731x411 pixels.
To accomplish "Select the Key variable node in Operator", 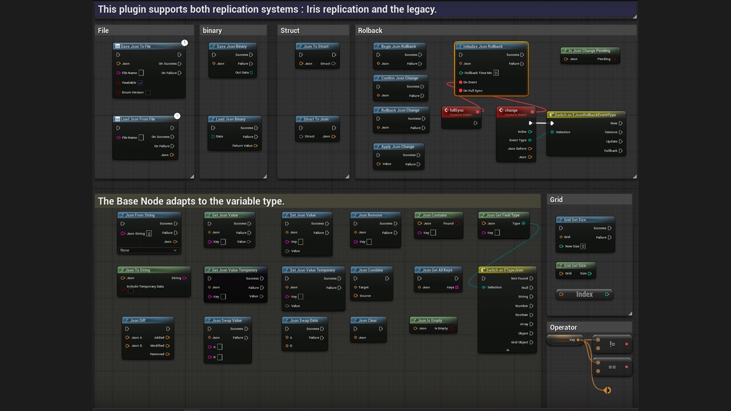I will (x=565, y=340).
